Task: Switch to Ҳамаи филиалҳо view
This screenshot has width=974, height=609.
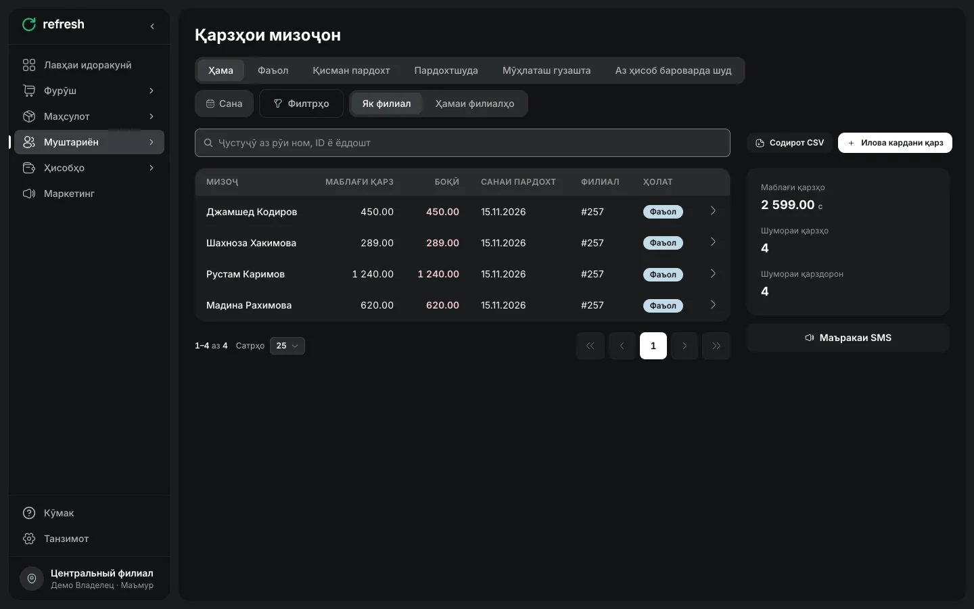Action: tap(475, 104)
